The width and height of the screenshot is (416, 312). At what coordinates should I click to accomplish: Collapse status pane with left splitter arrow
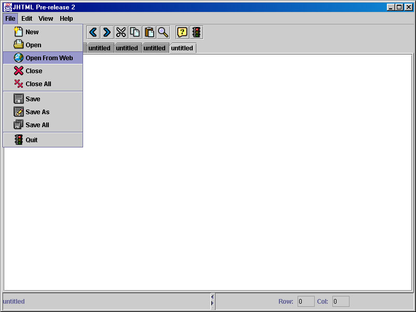coord(212,297)
